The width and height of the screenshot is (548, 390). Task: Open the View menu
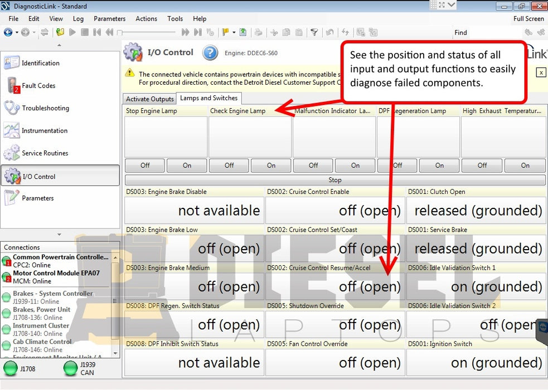click(56, 18)
